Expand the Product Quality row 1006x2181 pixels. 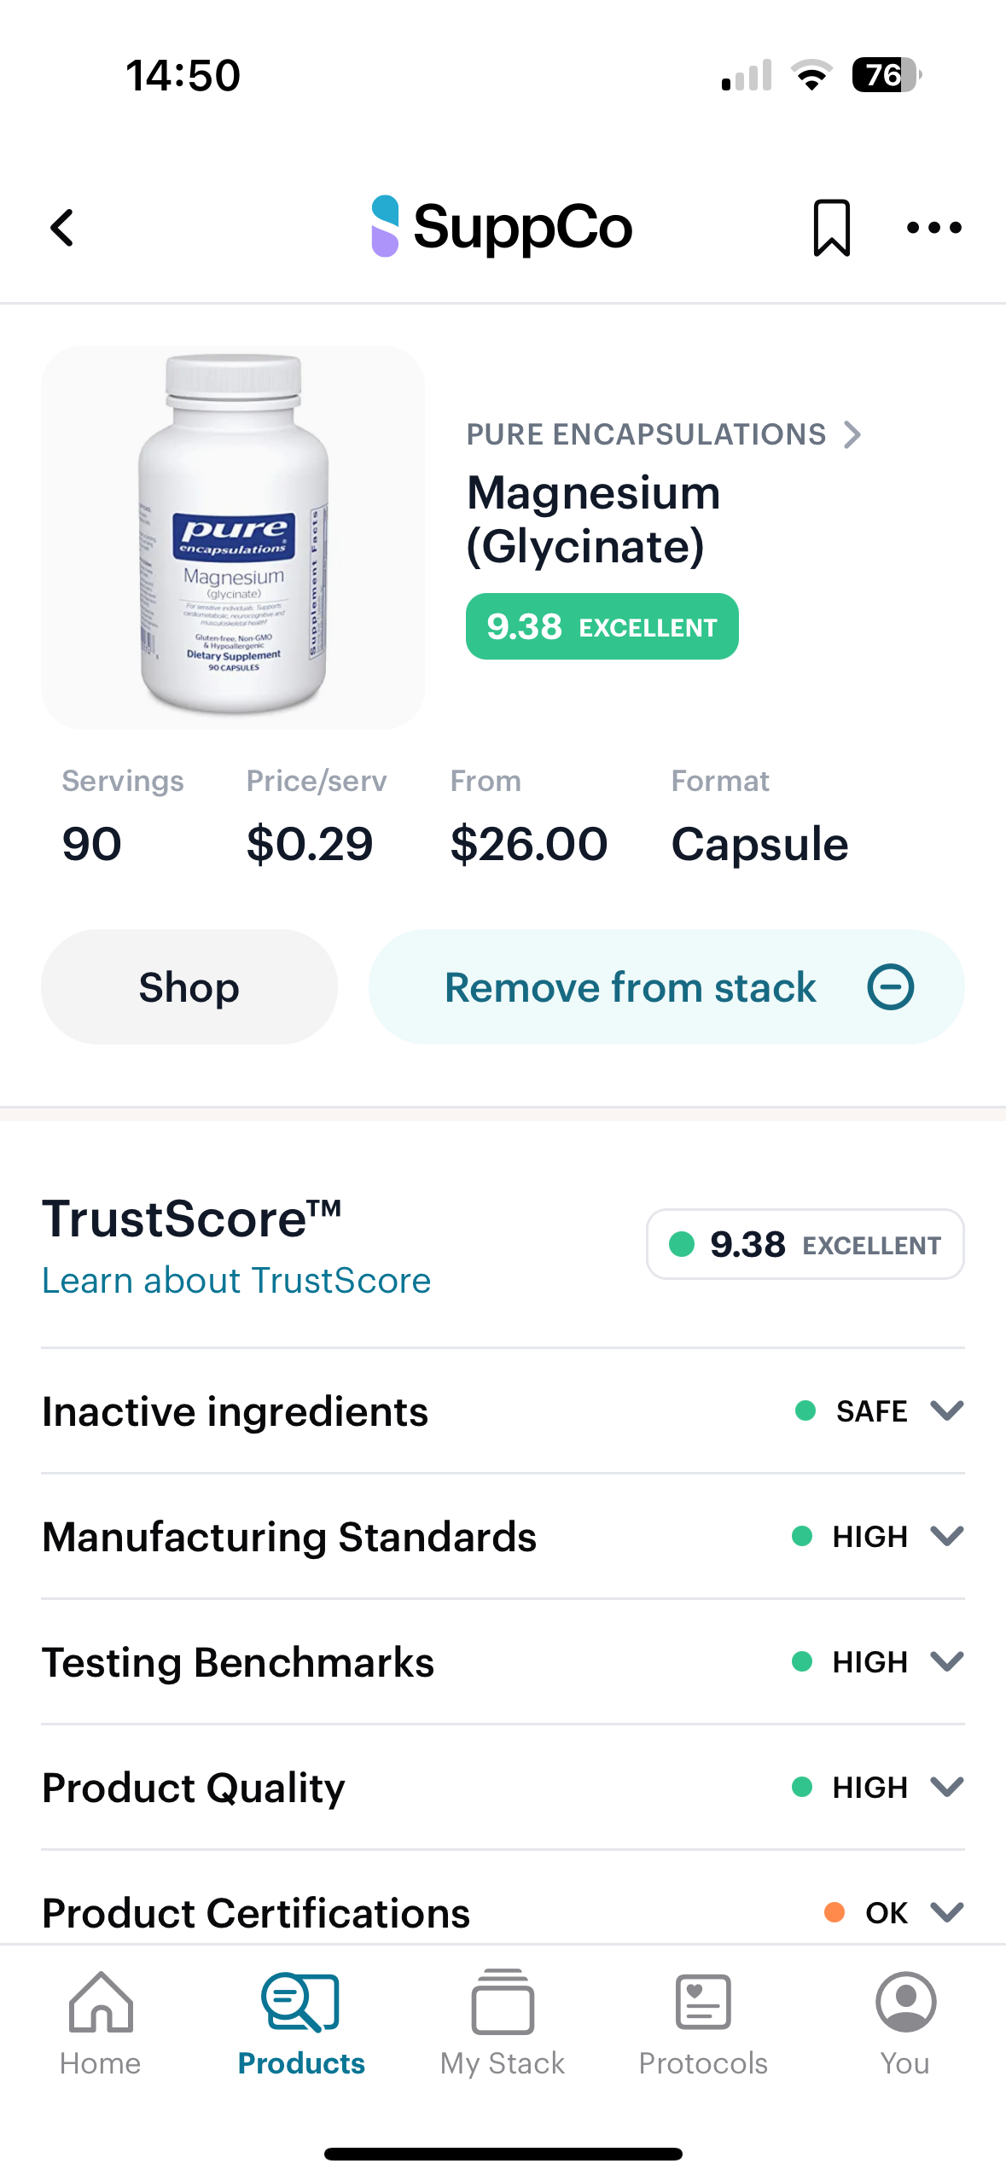point(946,1787)
